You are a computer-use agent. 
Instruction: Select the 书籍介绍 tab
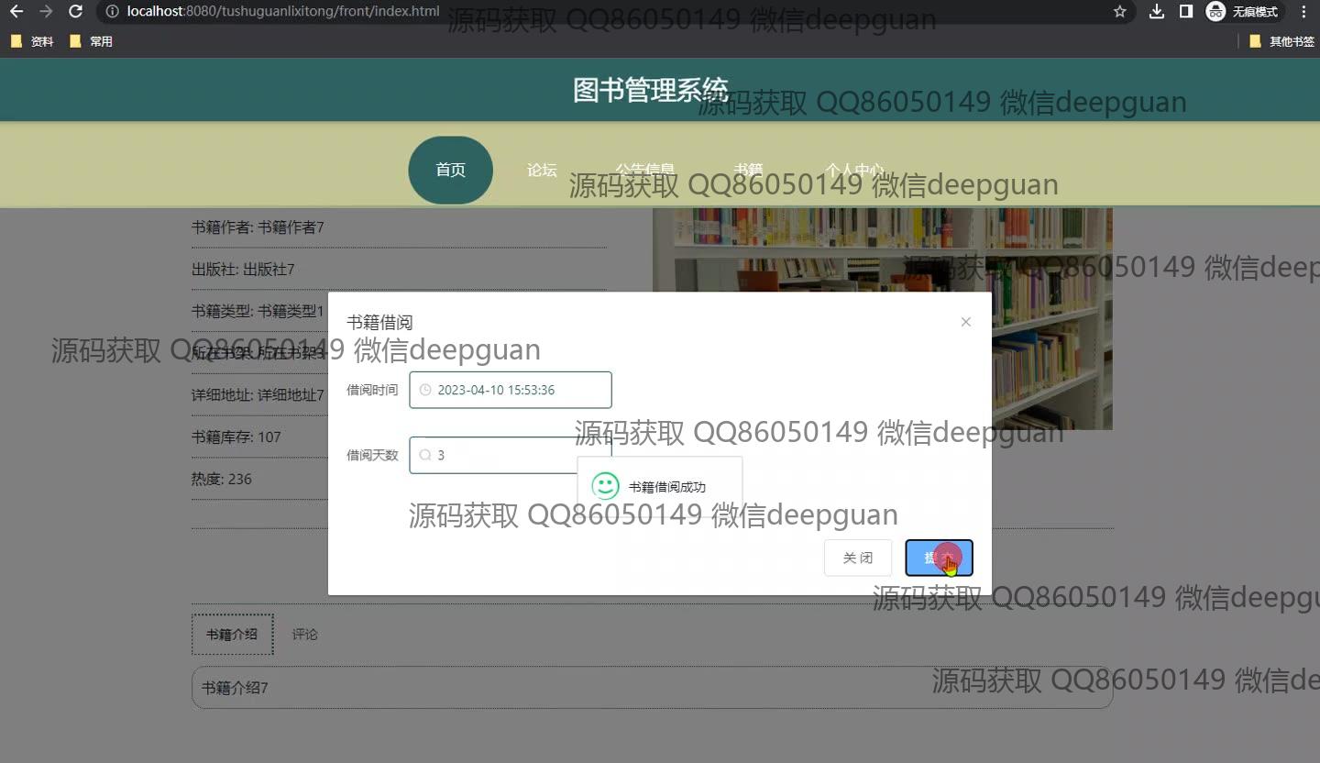pos(232,635)
